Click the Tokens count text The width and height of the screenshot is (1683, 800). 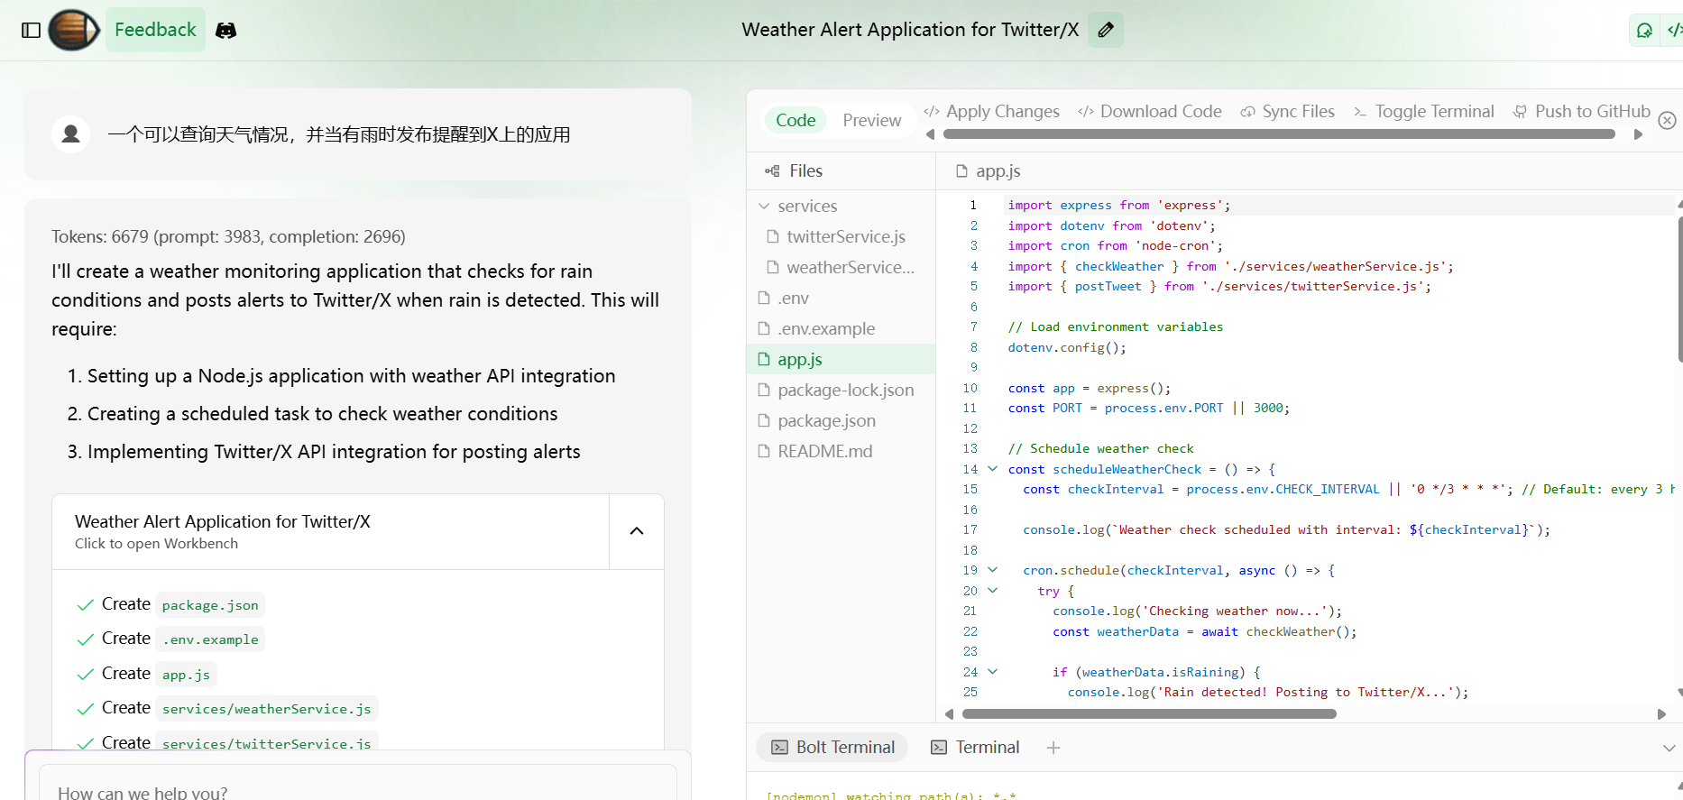(228, 236)
